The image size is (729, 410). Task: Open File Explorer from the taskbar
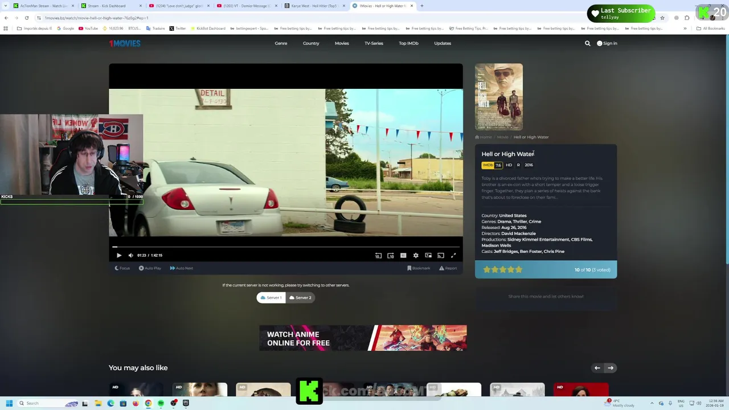click(x=98, y=403)
